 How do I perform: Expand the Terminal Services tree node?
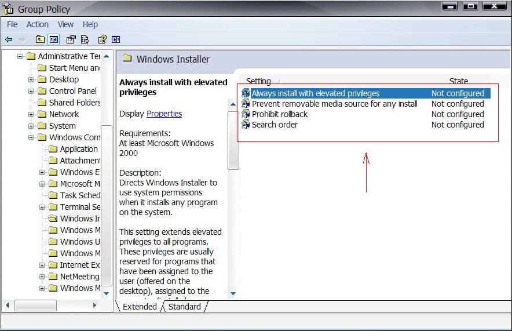42,207
